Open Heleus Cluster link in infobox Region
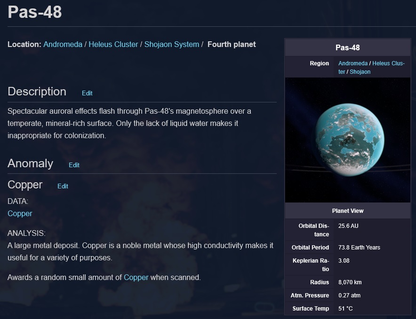 coord(371,68)
